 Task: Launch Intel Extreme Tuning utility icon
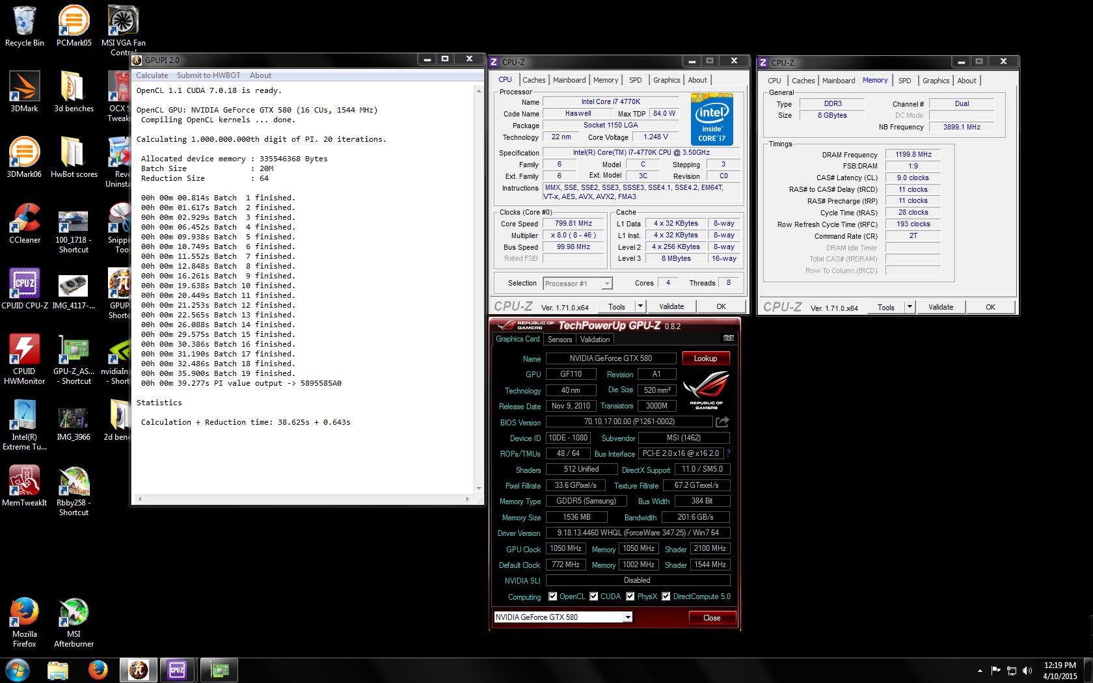coord(25,425)
